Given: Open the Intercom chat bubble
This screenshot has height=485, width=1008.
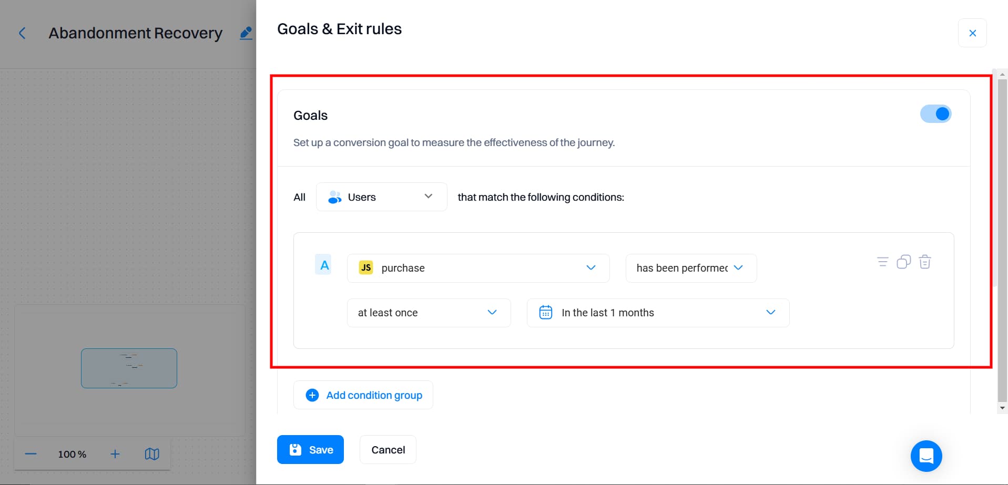Looking at the screenshot, I should [926, 456].
